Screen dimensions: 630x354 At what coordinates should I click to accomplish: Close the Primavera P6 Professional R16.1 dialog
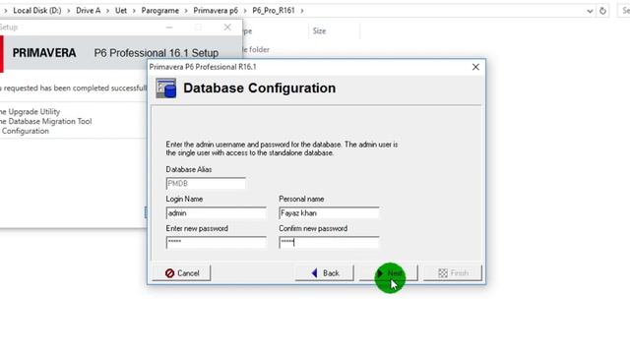point(475,67)
